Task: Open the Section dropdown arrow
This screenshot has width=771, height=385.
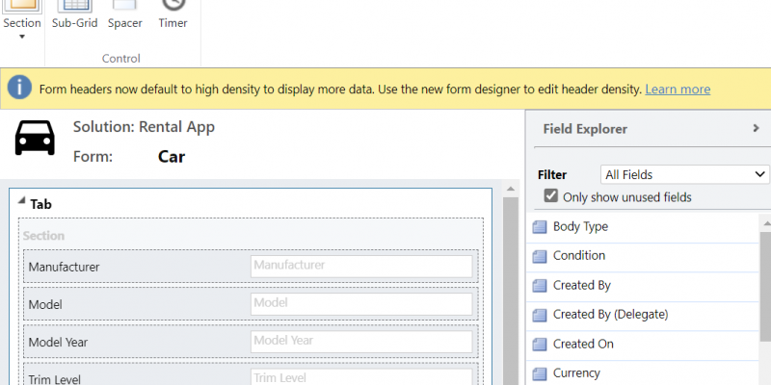Action: point(21,37)
